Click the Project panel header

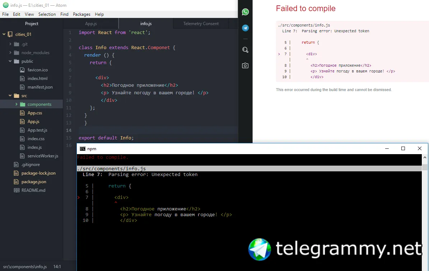tap(32, 23)
